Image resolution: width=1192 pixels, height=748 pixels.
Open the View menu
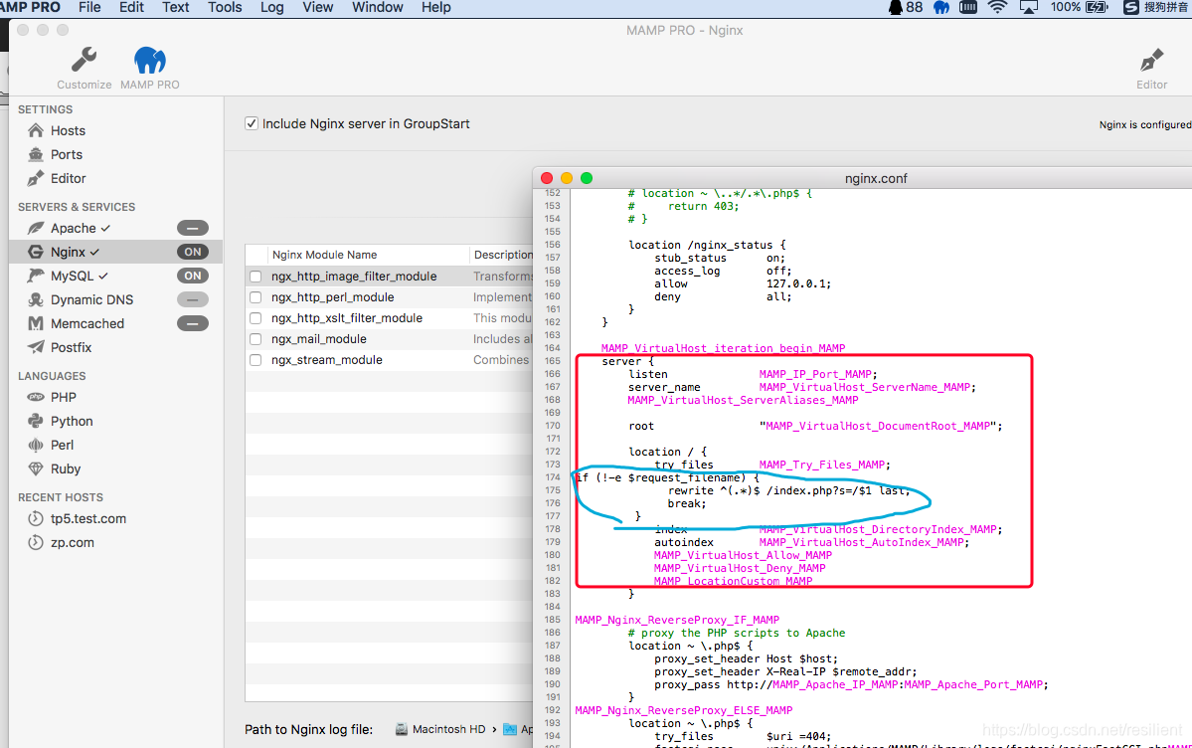[x=318, y=8]
